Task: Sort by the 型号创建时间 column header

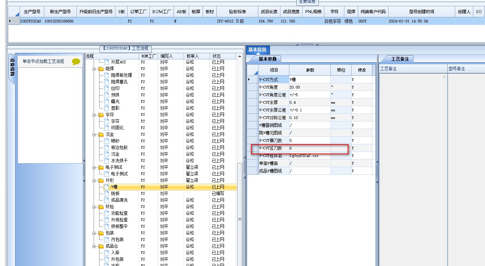Action: (x=421, y=11)
